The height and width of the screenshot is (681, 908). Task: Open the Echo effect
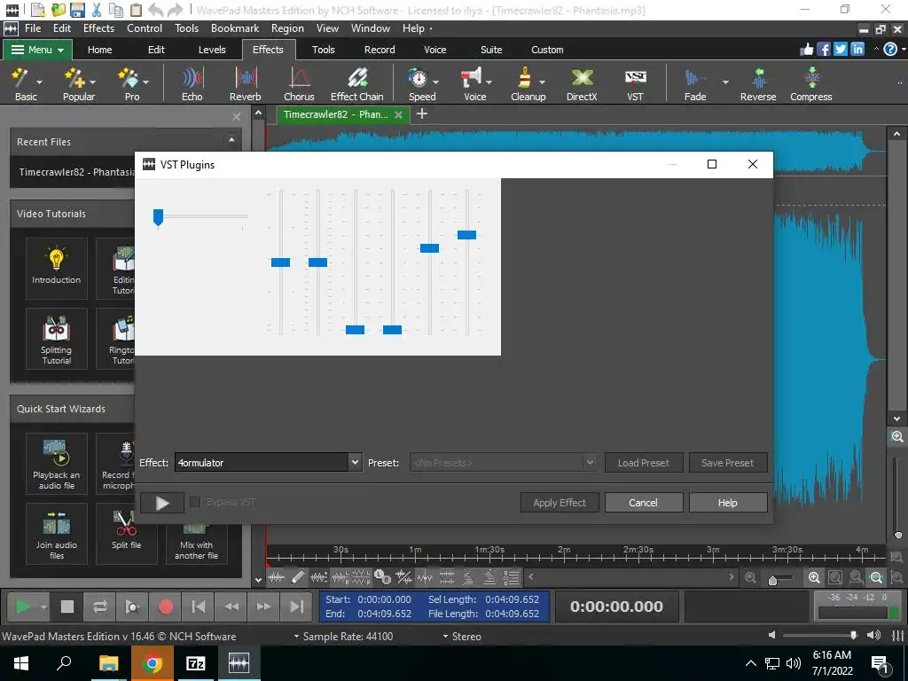click(192, 84)
